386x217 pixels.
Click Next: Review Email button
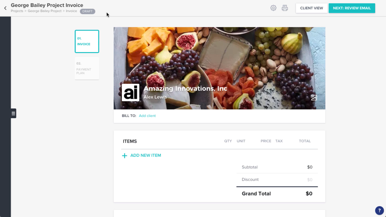352,8
